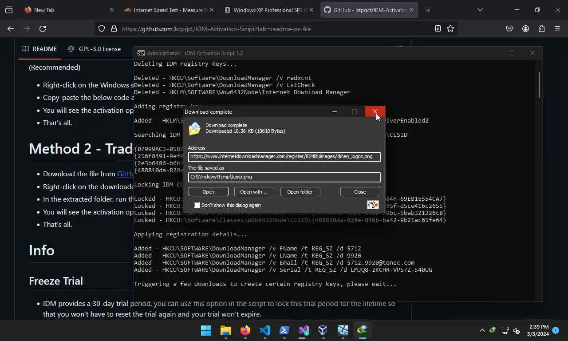Screen dimensions: 568x341
Task: Open the notification bell badge
Action: click(x=556, y=330)
